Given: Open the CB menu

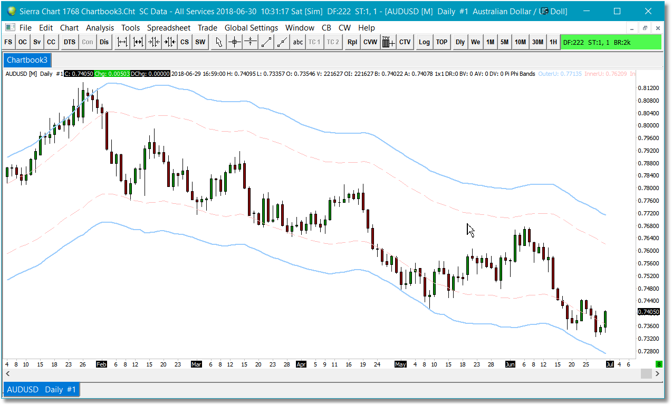Looking at the screenshot, I should [x=327, y=28].
